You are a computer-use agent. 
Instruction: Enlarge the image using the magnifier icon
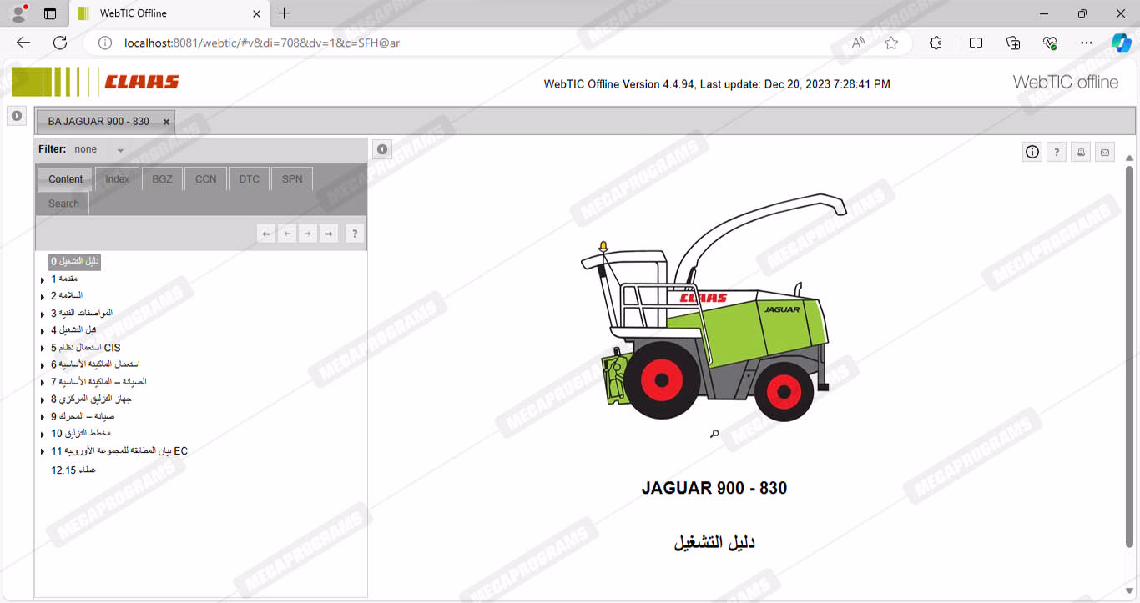714,434
